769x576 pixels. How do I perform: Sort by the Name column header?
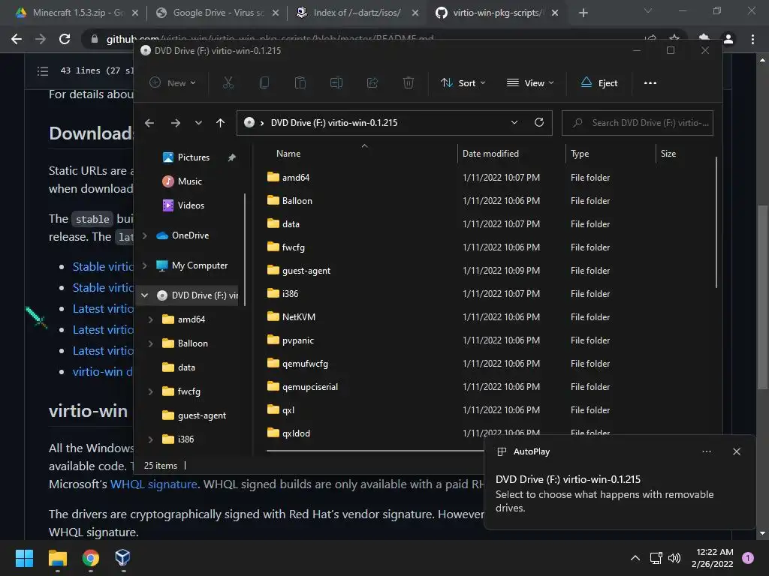point(288,154)
